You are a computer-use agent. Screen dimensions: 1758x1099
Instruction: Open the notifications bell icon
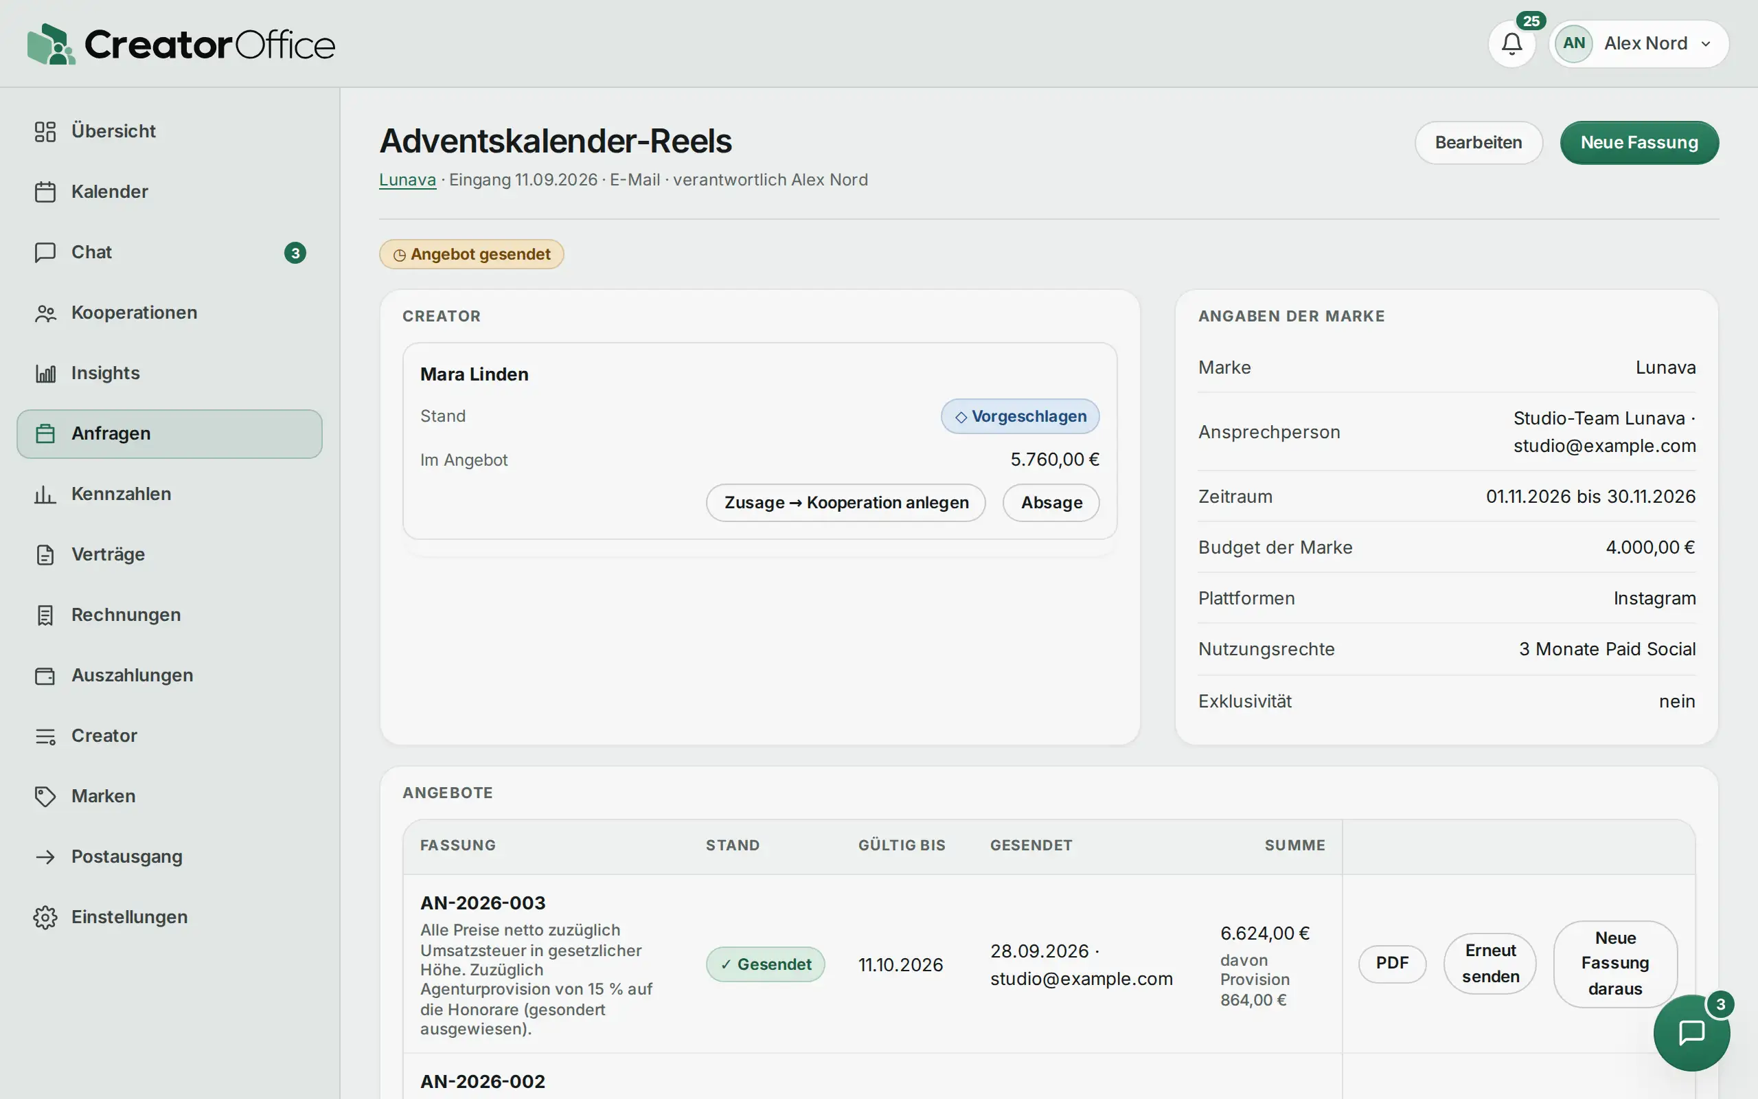click(x=1511, y=43)
